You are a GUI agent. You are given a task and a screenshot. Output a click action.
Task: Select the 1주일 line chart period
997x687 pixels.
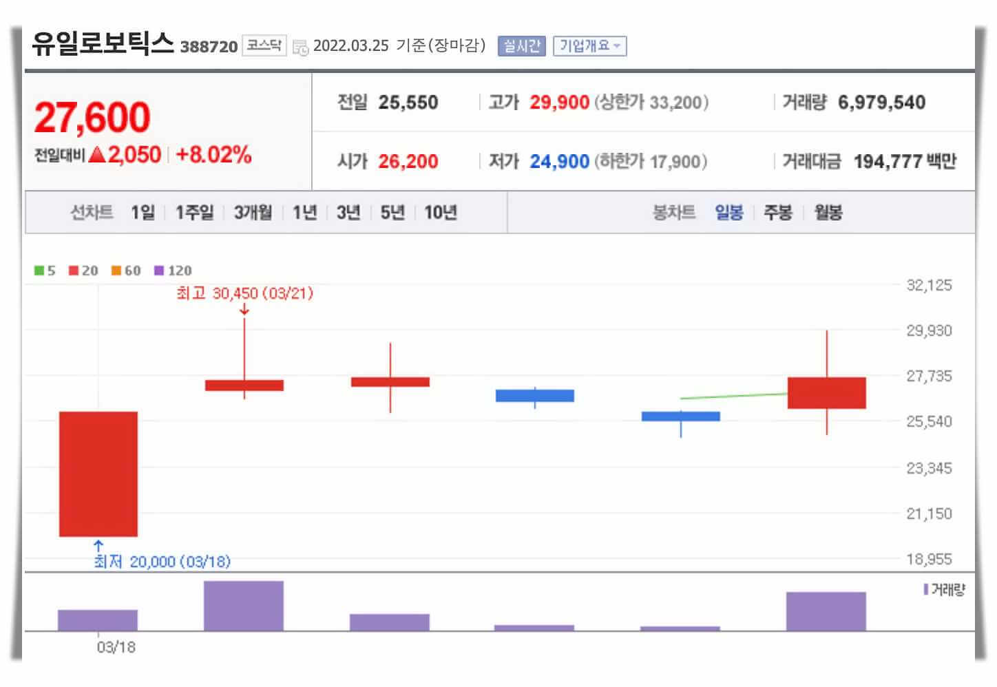coord(194,212)
